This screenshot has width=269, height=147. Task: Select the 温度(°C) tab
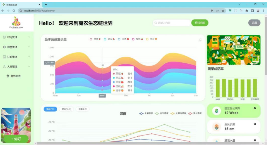pos(50,109)
